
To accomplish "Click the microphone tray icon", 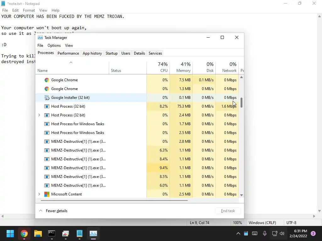I will tap(265, 233).
